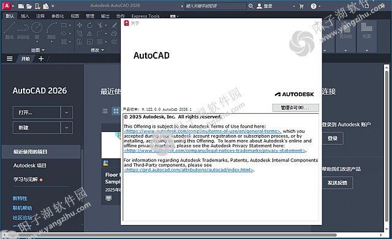
Task: Select the Array tool in modify panel
Action: click(100, 42)
